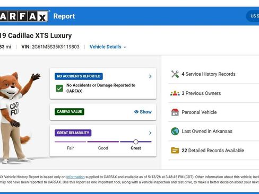Image resolution: width=259 pixels, height=194 pixels.
Task: Click the Great reliability label
Action: coord(136,148)
